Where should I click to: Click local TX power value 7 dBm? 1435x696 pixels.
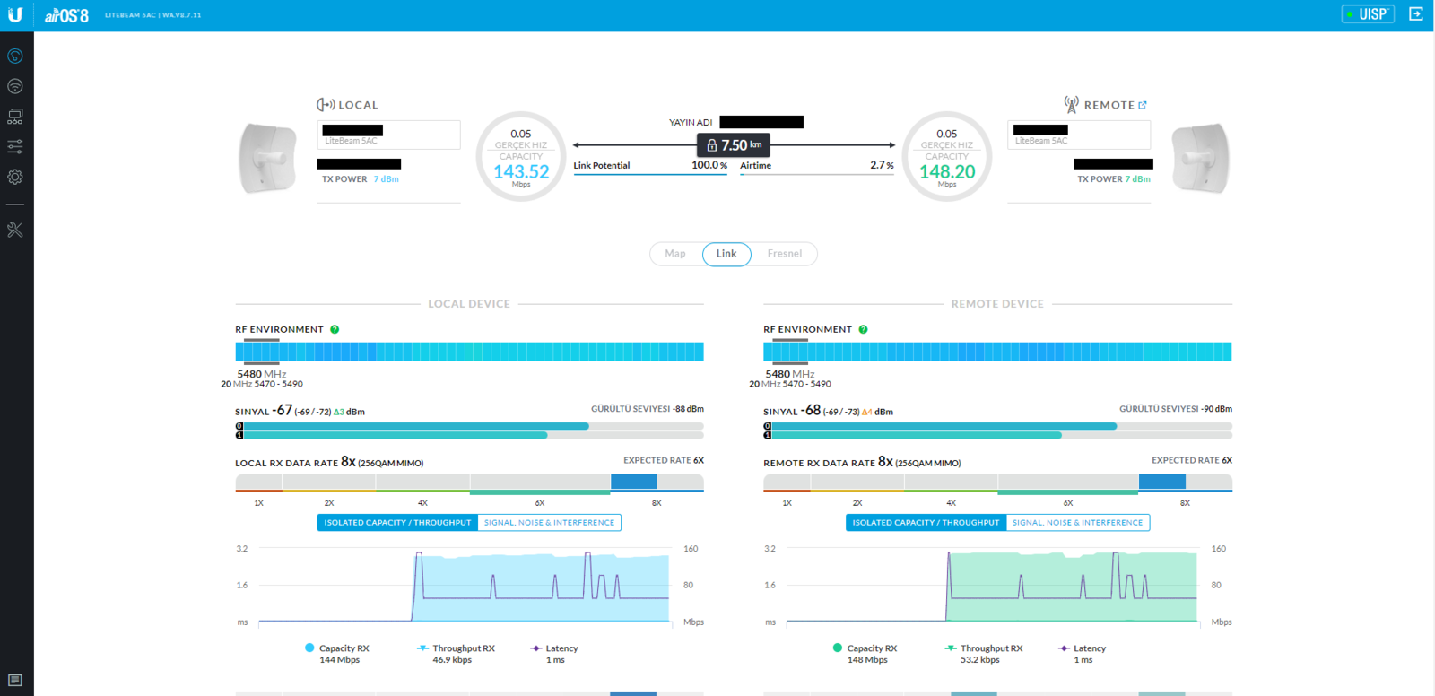pos(387,179)
